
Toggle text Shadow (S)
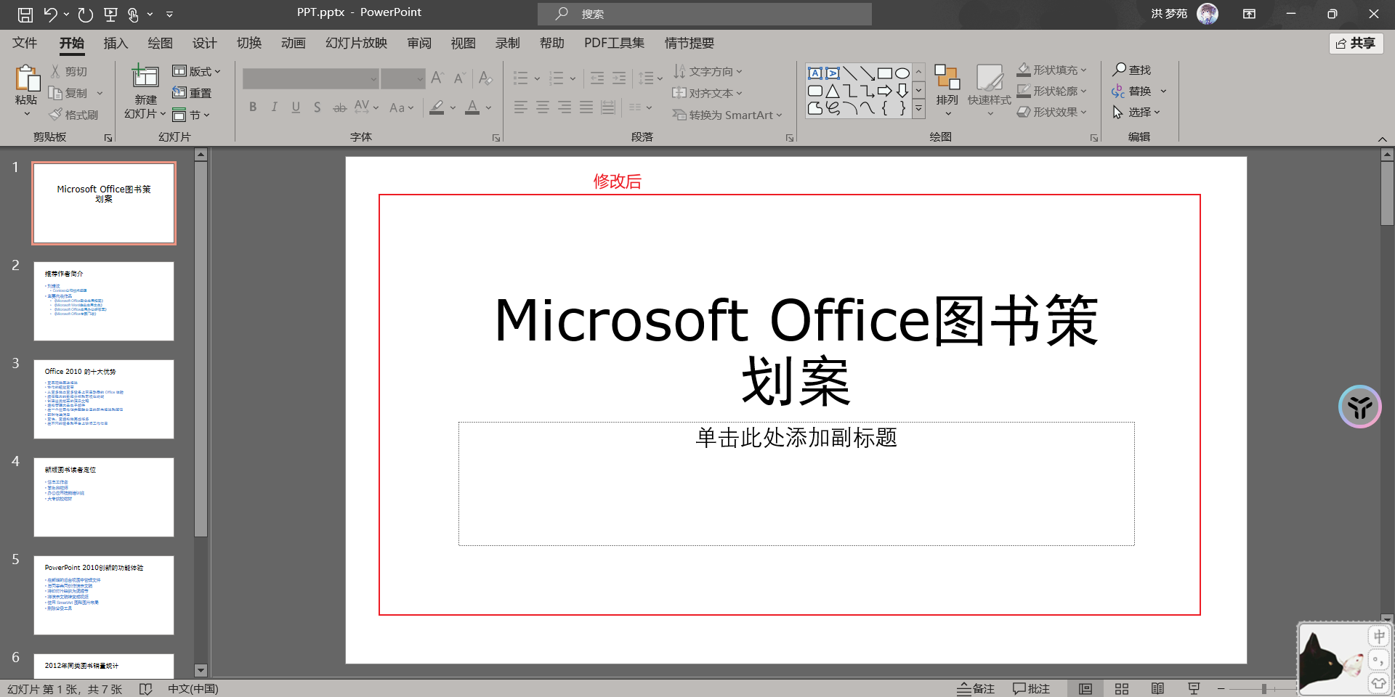click(317, 107)
